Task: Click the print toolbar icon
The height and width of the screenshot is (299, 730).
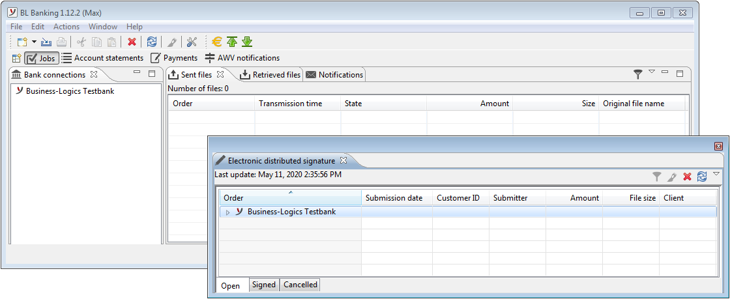Action: pos(61,42)
